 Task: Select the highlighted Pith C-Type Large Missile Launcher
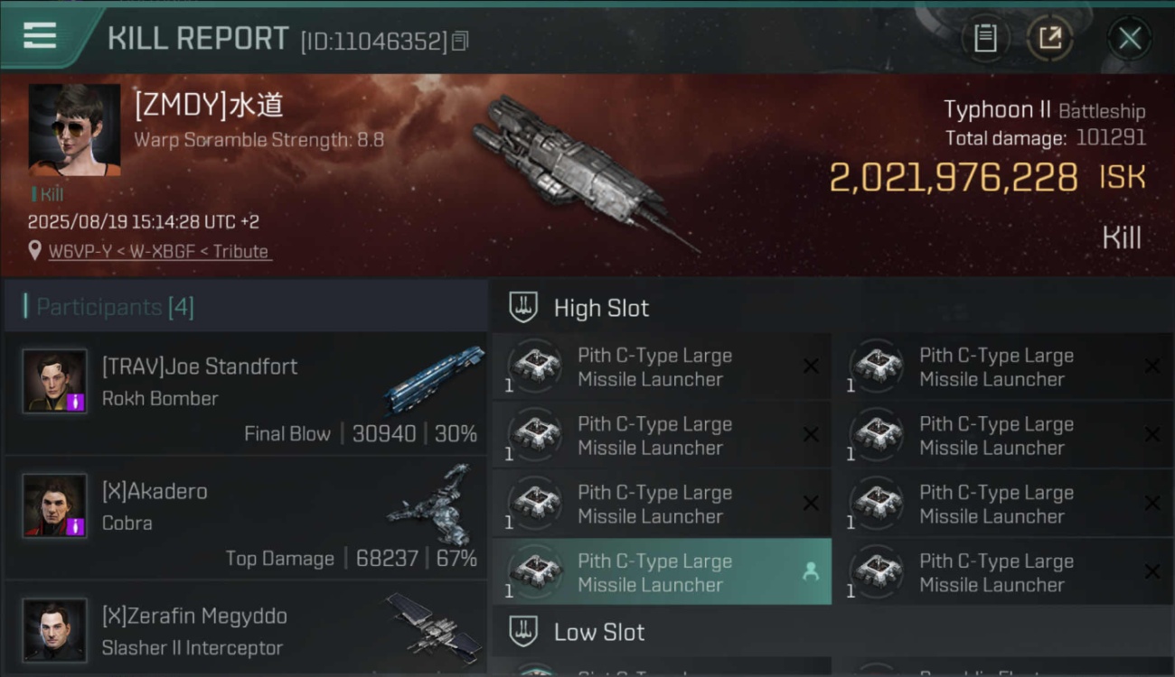tap(662, 572)
